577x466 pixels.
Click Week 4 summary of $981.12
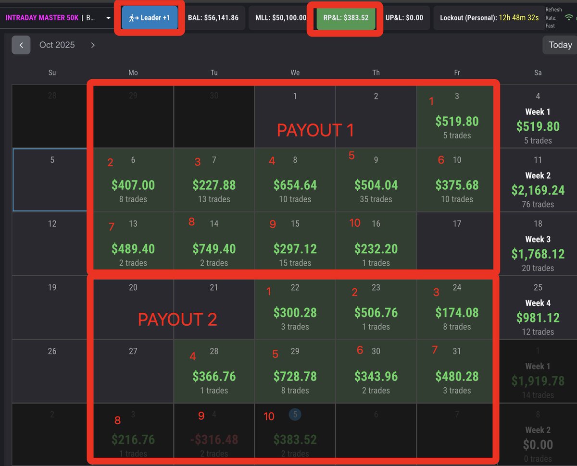click(x=538, y=307)
